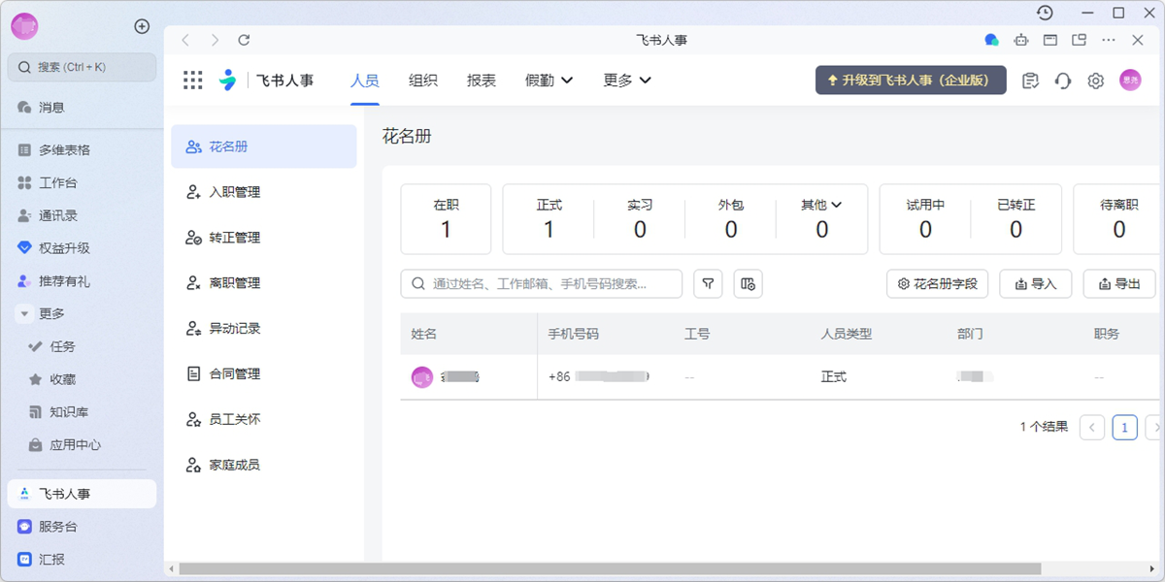
Task: Click the profile avatar in the app header
Action: [x=1130, y=81]
